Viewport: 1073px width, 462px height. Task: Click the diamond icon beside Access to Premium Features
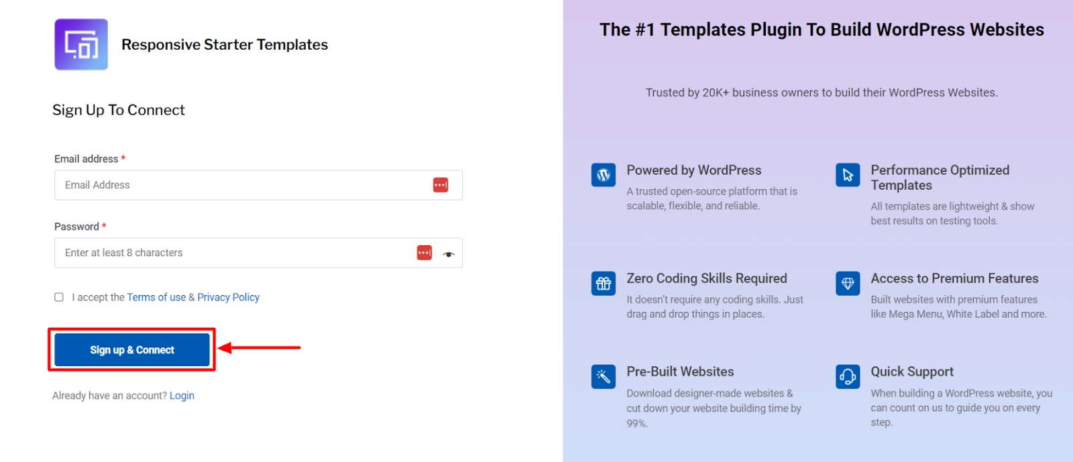(x=848, y=284)
